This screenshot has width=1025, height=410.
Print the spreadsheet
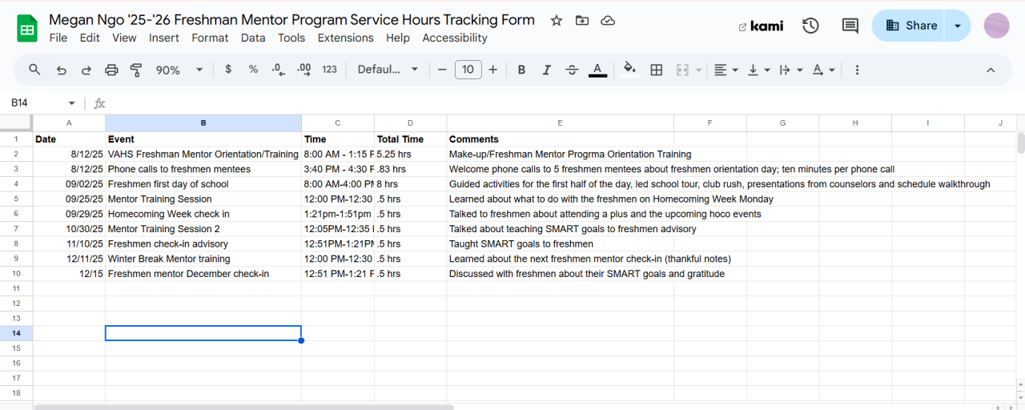click(x=111, y=70)
